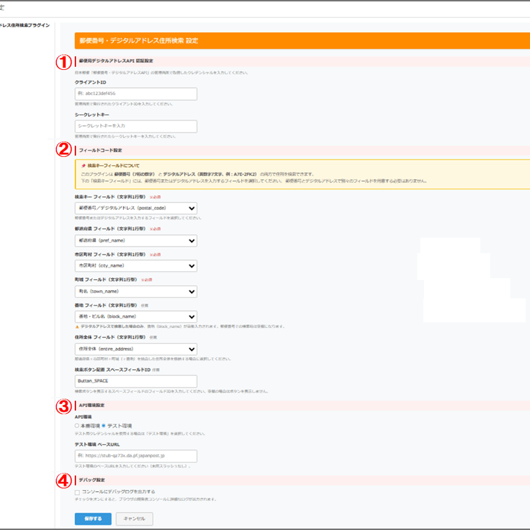
Task: Click the キャンセル button
Action: pos(134,518)
